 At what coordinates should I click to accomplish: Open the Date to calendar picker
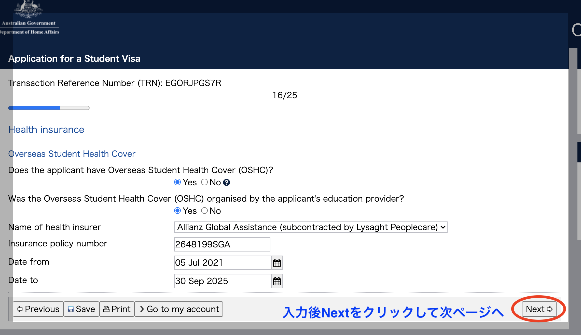[277, 281]
